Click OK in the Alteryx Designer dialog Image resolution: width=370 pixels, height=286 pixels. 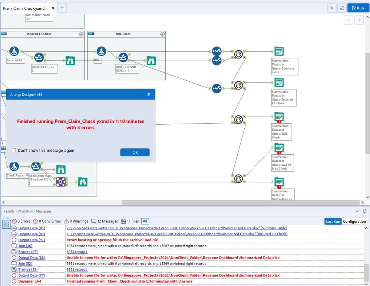(135, 152)
